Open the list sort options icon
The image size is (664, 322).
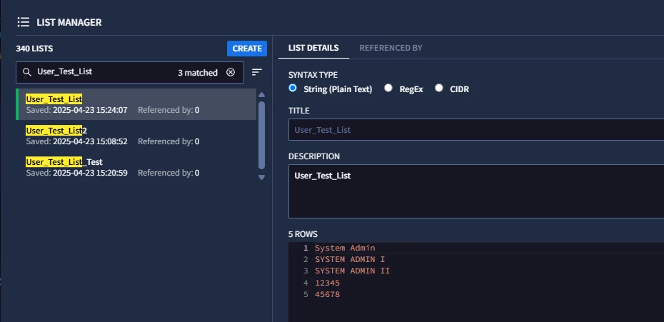point(256,72)
